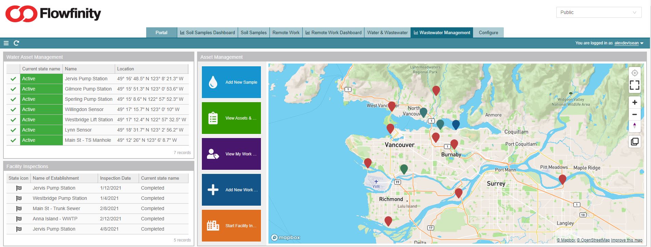The width and height of the screenshot is (651, 247).
Task: Zoom in on the map
Action: (x=634, y=102)
